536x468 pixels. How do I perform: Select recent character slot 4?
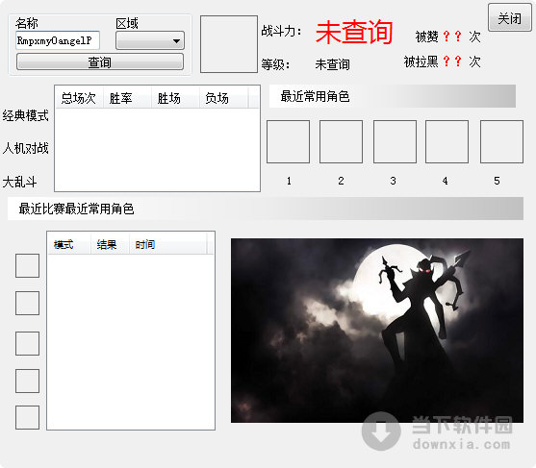(x=447, y=141)
